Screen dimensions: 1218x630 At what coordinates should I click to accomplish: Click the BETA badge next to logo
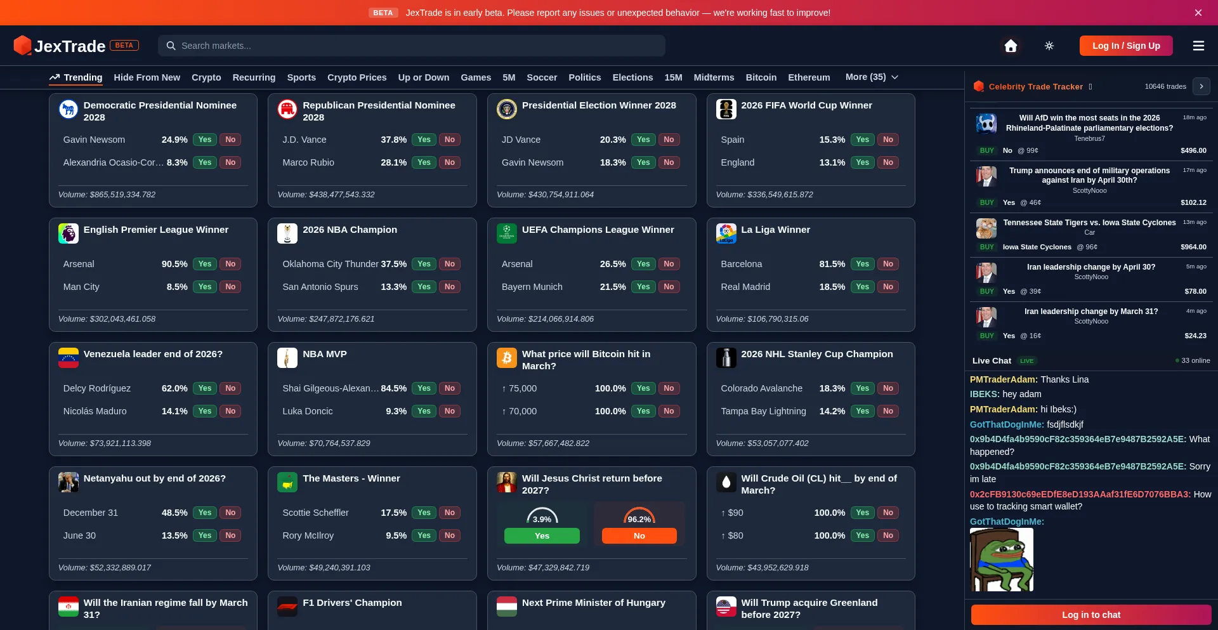(x=124, y=45)
